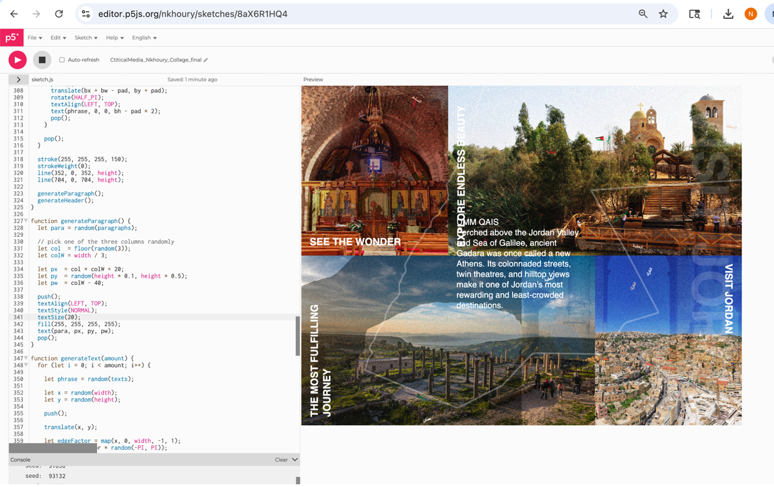774x487 pixels.
Task: Fold the for loop at line 348
Action: click(26, 365)
